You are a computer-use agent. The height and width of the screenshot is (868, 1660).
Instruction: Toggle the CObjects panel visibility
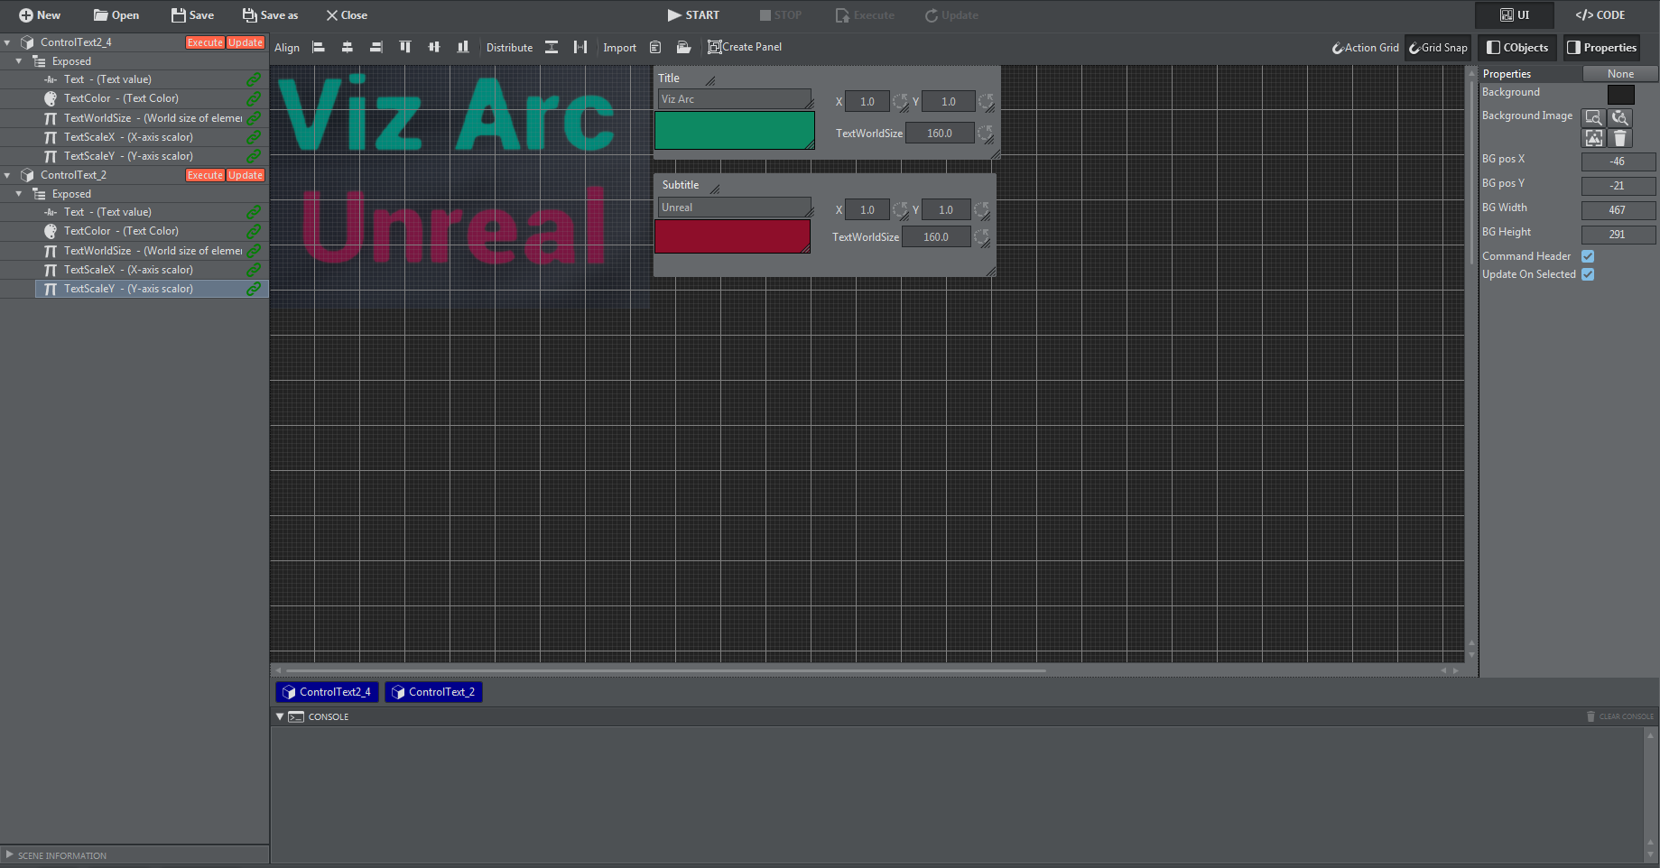pos(1517,48)
